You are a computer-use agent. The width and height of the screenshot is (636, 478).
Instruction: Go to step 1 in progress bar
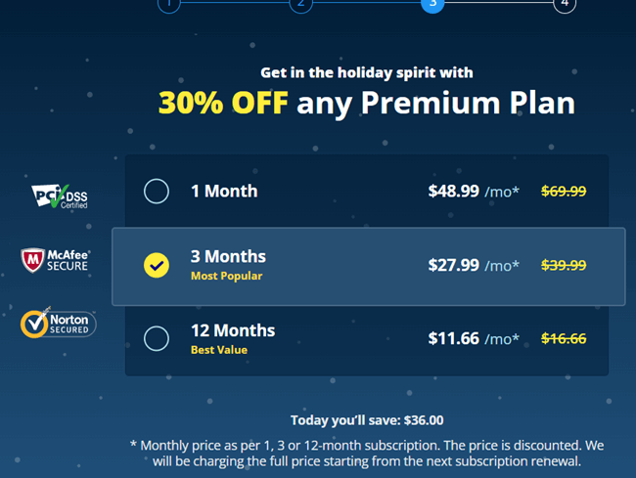tap(168, 4)
